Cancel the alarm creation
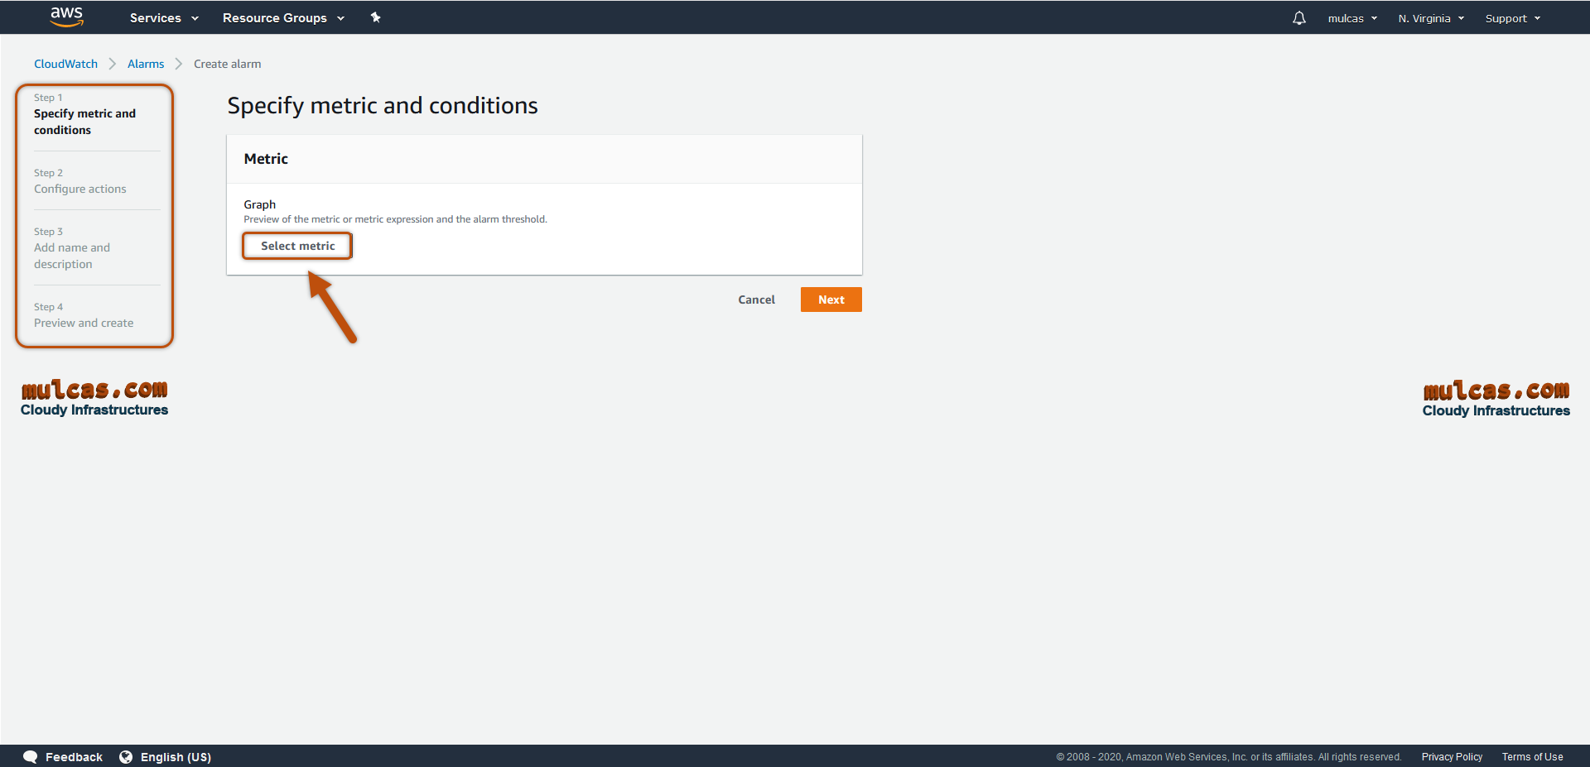 click(756, 300)
